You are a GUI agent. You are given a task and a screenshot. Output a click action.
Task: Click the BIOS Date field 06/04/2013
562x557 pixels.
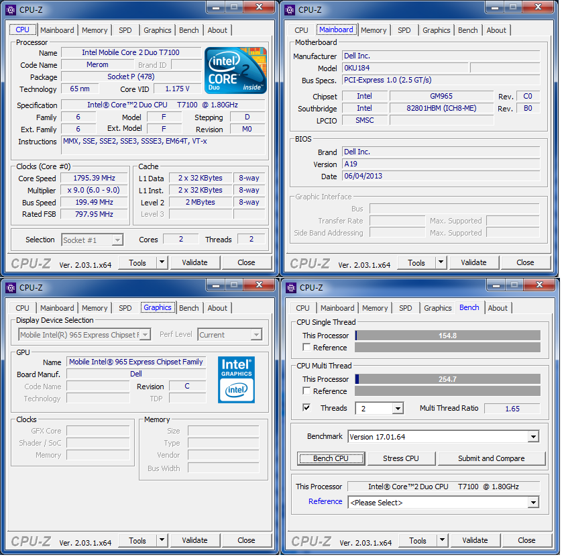[x=441, y=176]
